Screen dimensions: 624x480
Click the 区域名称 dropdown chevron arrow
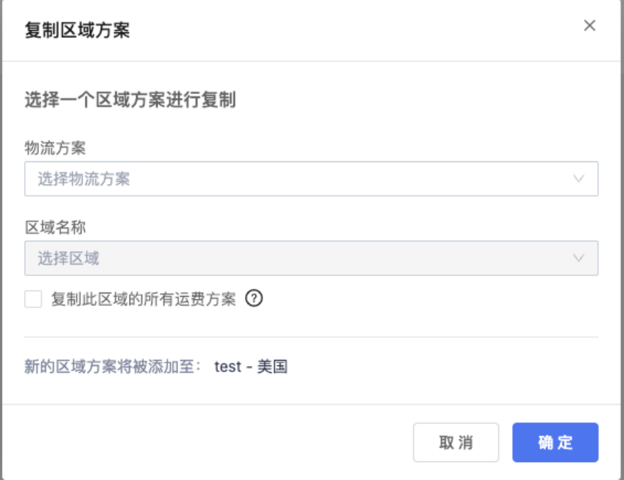(x=578, y=258)
